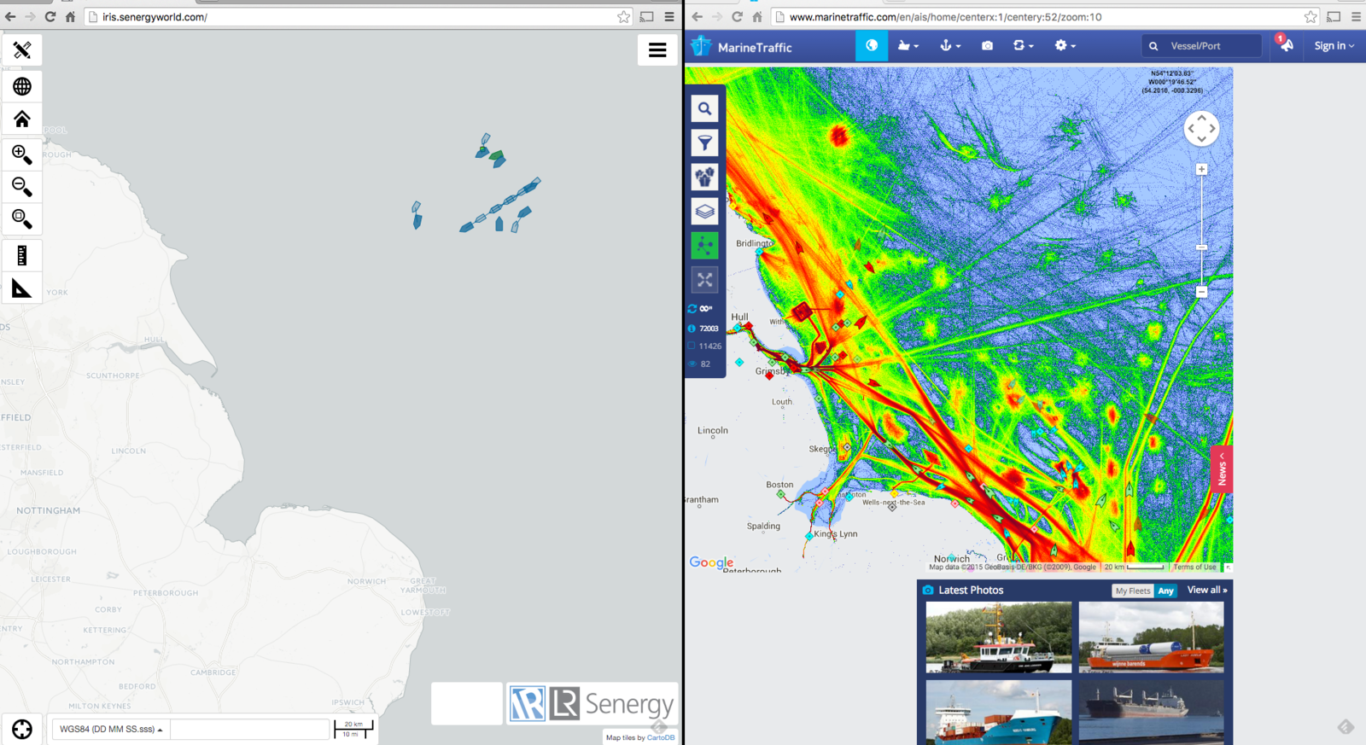
Task: Open the IRIS hamburger menu
Action: 657,50
